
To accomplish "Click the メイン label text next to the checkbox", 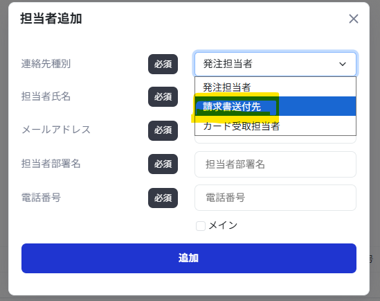I will pyautogui.click(x=223, y=225).
